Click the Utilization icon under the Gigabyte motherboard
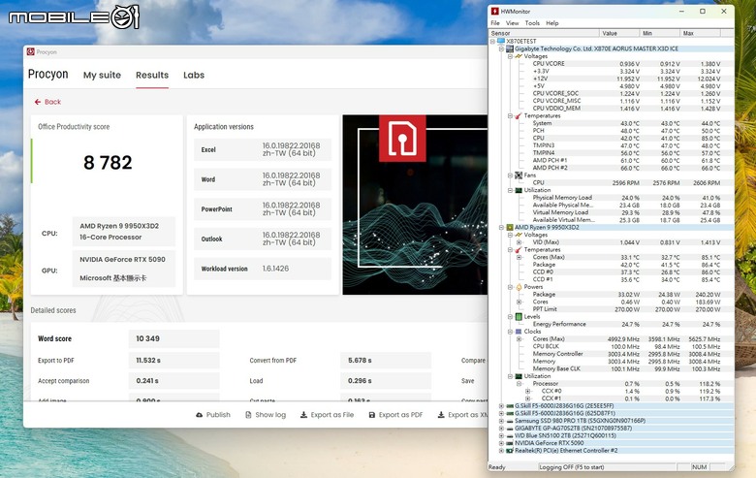Viewport: 756px width, 478px height. 519,190
